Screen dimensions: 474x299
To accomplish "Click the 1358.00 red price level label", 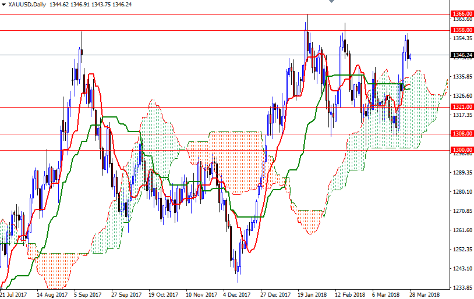I will click(x=462, y=30).
